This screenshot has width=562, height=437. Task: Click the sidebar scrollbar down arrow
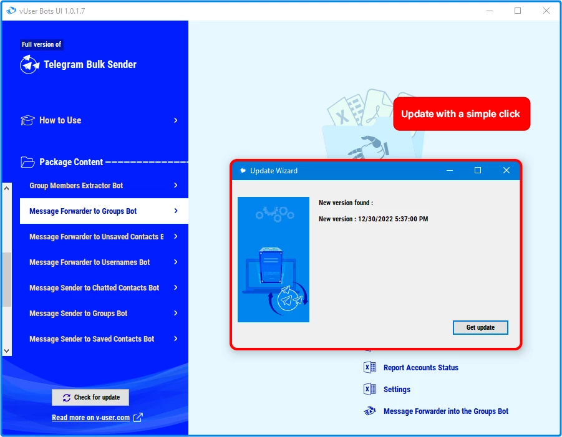click(x=7, y=351)
